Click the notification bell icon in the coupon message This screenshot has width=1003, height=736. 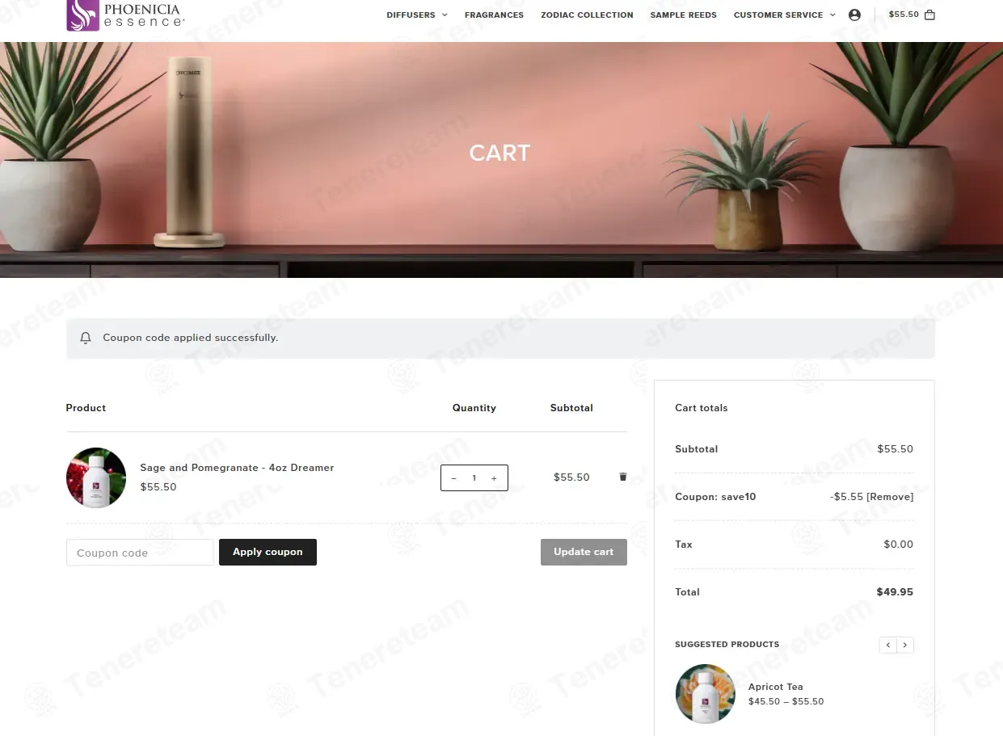pyautogui.click(x=86, y=338)
